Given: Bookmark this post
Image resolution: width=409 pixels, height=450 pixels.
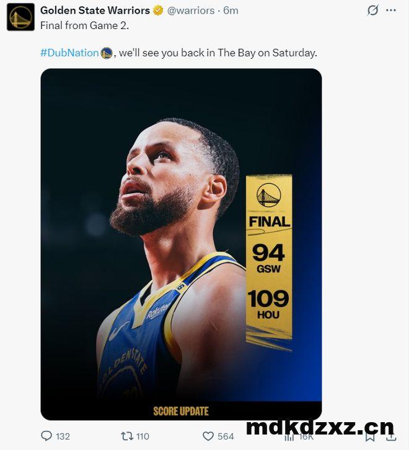Looking at the screenshot, I should pyautogui.click(x=370, y=437).
